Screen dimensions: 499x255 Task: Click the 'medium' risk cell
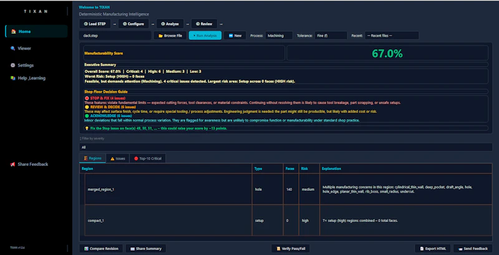point(308,189)
